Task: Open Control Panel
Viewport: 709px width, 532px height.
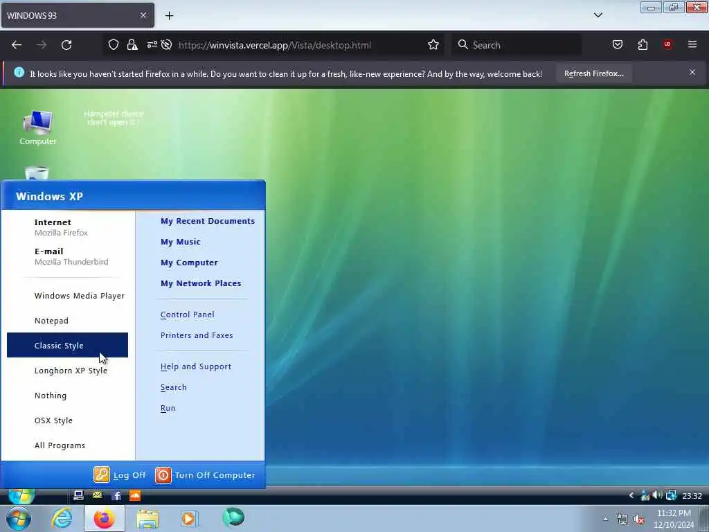Action: (x=187, y=314)
